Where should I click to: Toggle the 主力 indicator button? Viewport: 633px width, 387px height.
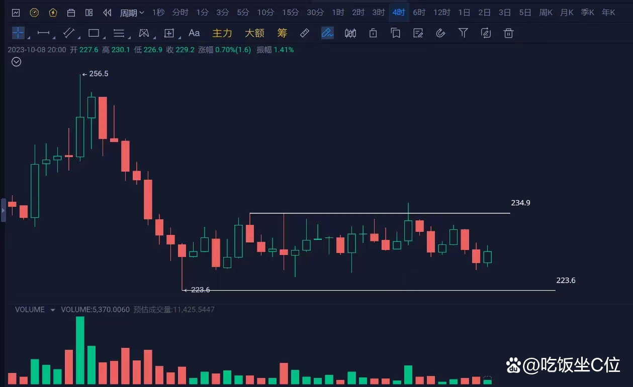(222, 33)
